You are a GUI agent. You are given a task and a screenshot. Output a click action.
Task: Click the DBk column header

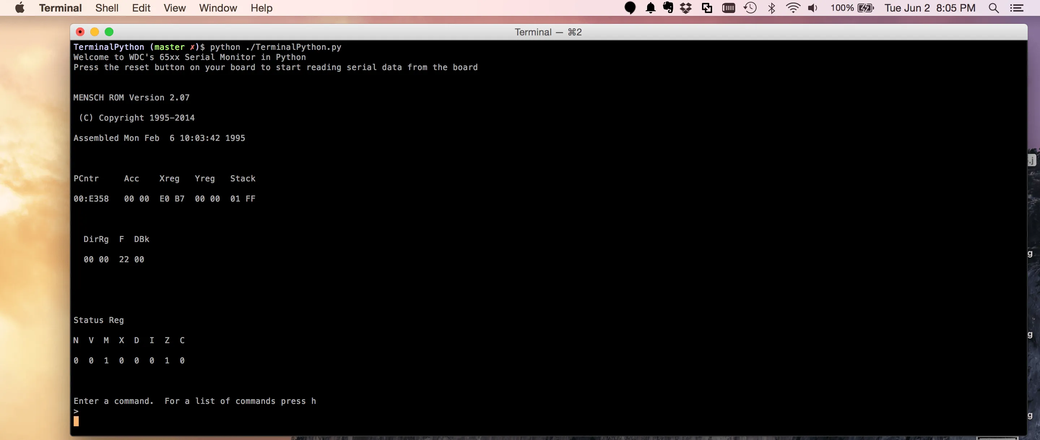click(x=142, y=239)
